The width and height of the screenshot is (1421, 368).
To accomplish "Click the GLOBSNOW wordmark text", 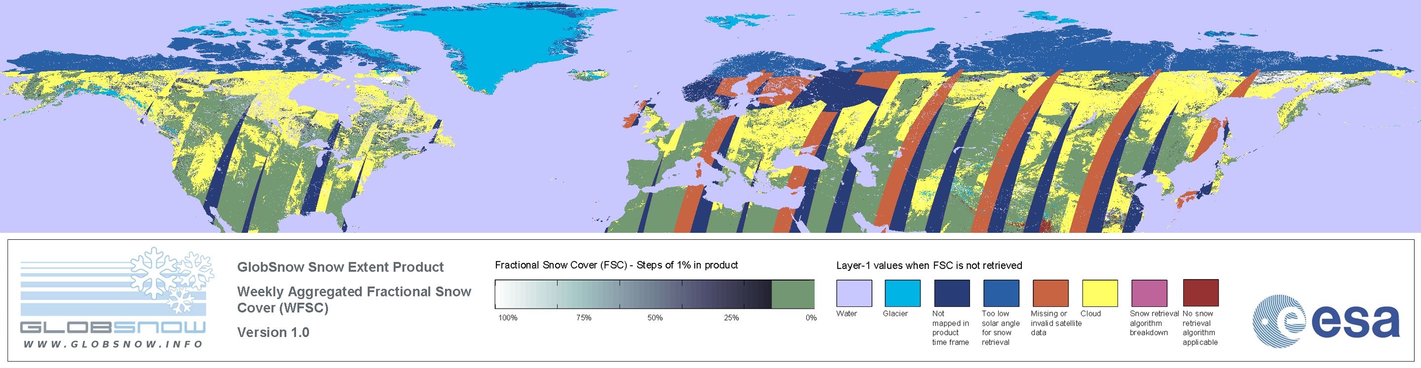I will click(113, 327).
